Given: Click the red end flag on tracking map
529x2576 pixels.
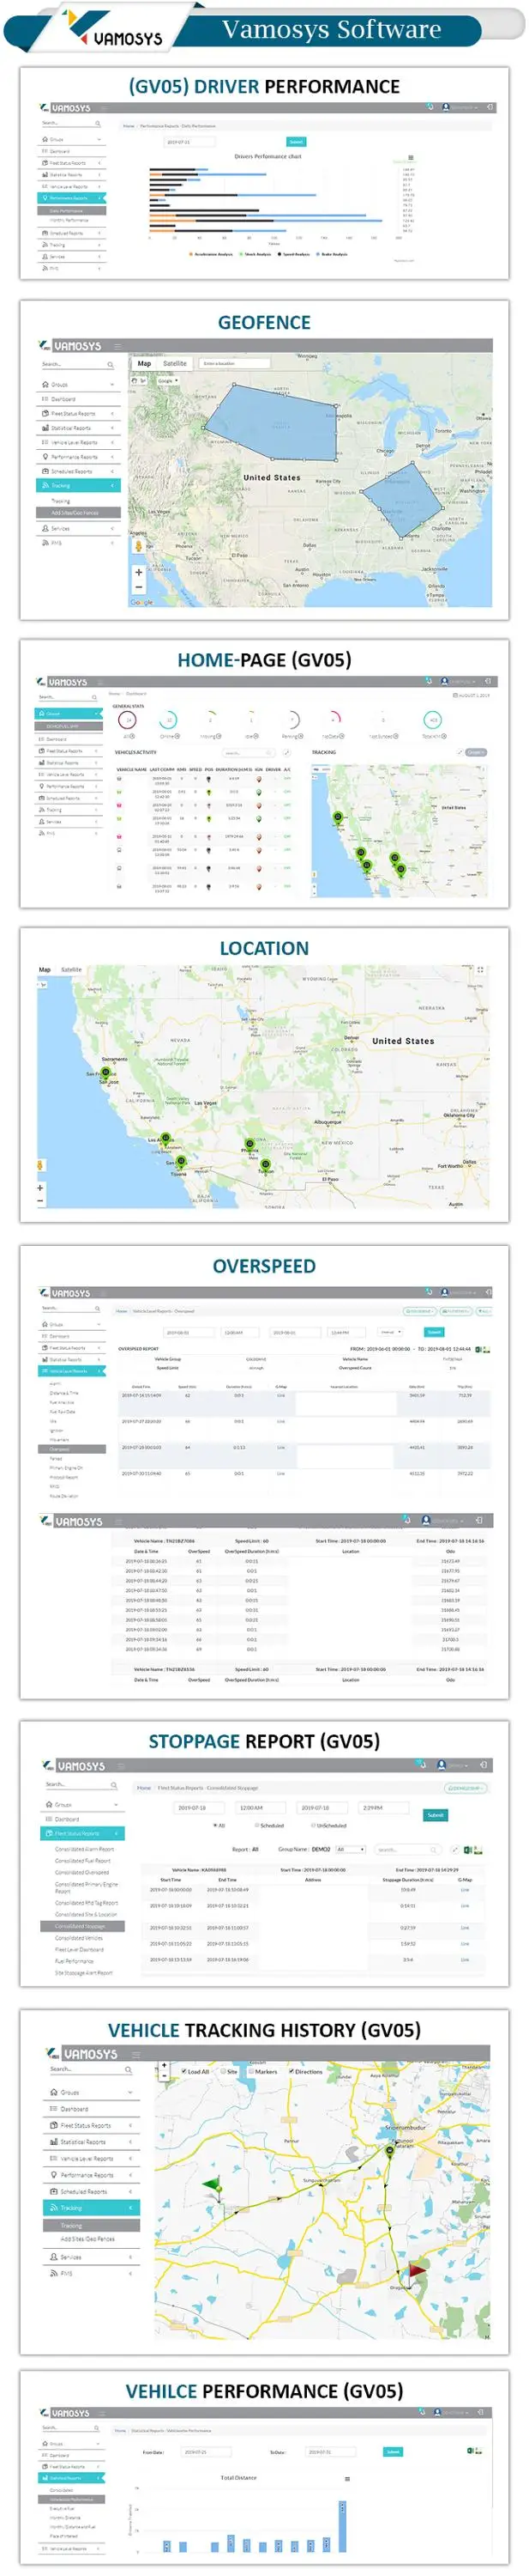Looking at the screenshot, I should coord(416,2272).
